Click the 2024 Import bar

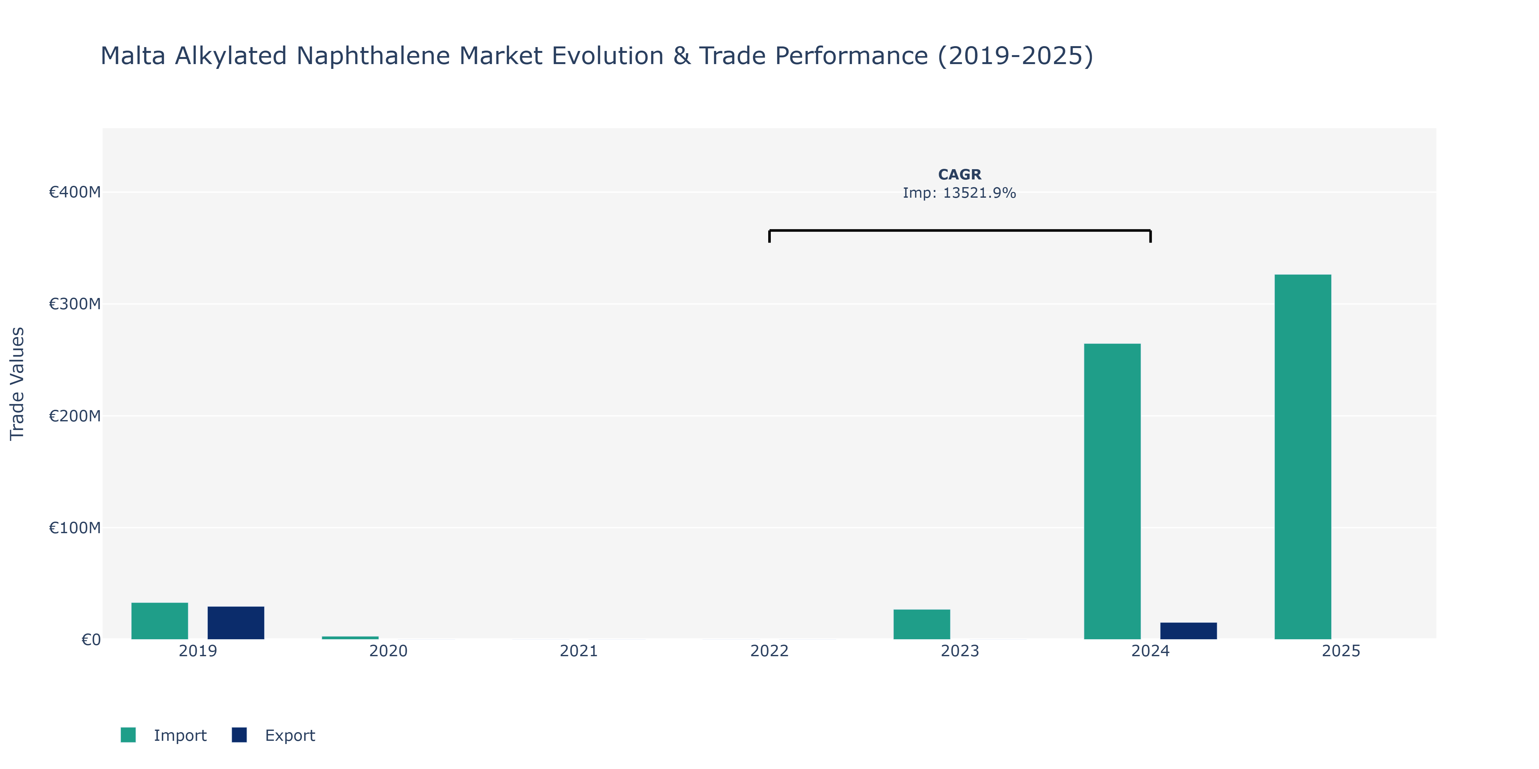1112,492
